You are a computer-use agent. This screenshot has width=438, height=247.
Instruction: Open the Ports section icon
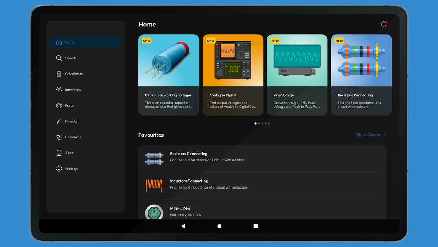(59, 105)
